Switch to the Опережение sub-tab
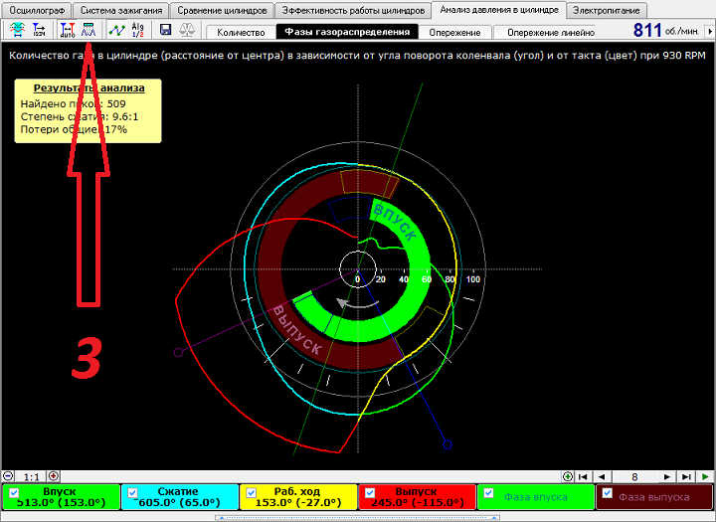This screenshot has height=522, width=716. (454, 32)
